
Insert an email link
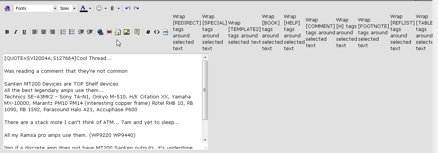[118, 32]
